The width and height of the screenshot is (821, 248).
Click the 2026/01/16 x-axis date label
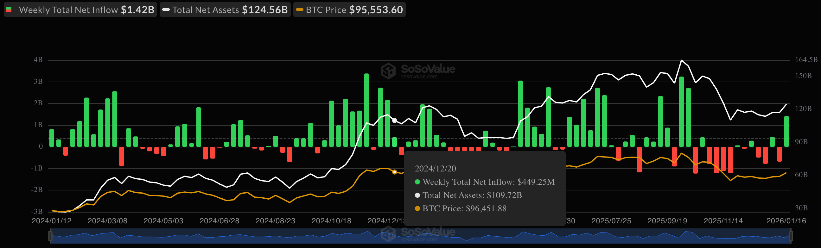[x=786, y=221]
